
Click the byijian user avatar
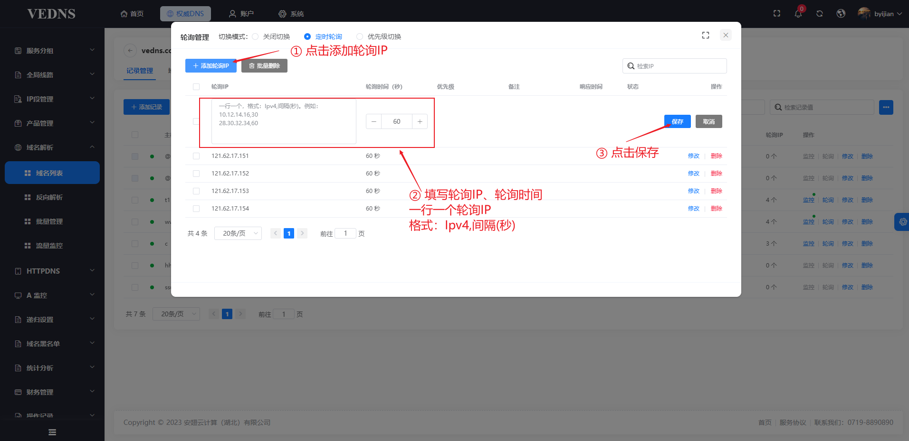[864, 13]
